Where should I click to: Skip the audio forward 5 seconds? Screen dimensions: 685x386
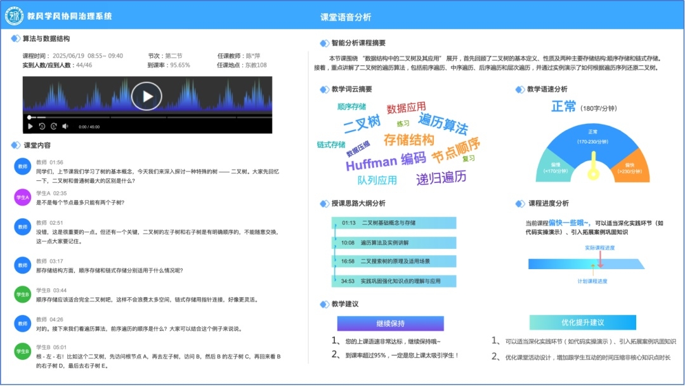(53, 126)
